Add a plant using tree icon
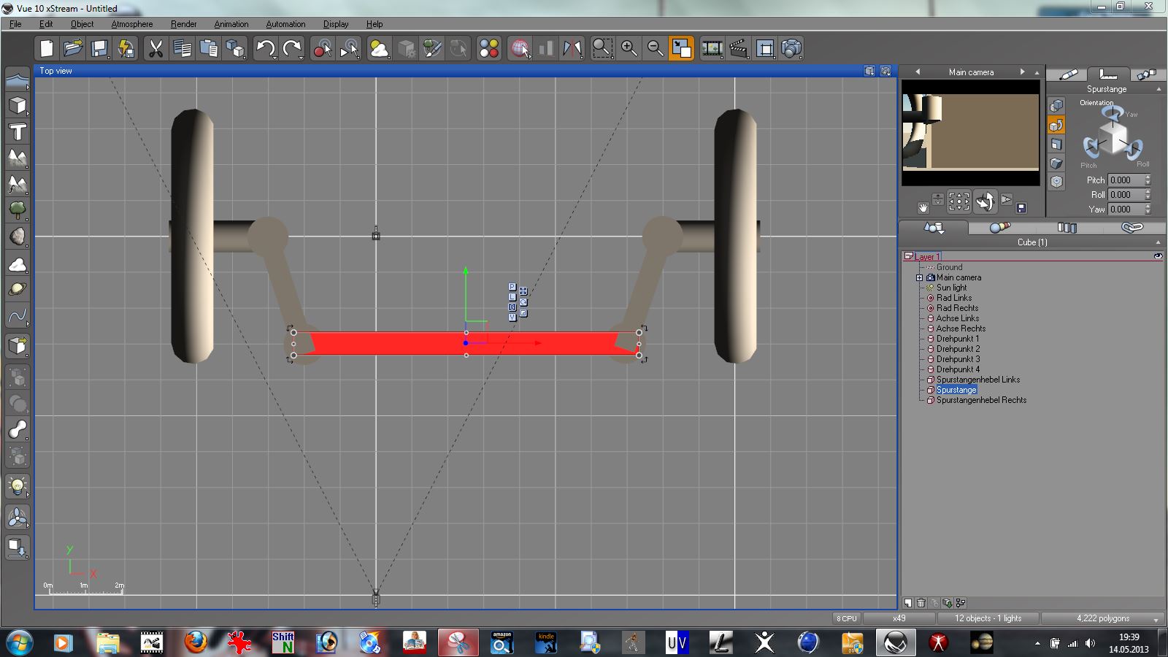1168x657 pixels. point(18,211)
